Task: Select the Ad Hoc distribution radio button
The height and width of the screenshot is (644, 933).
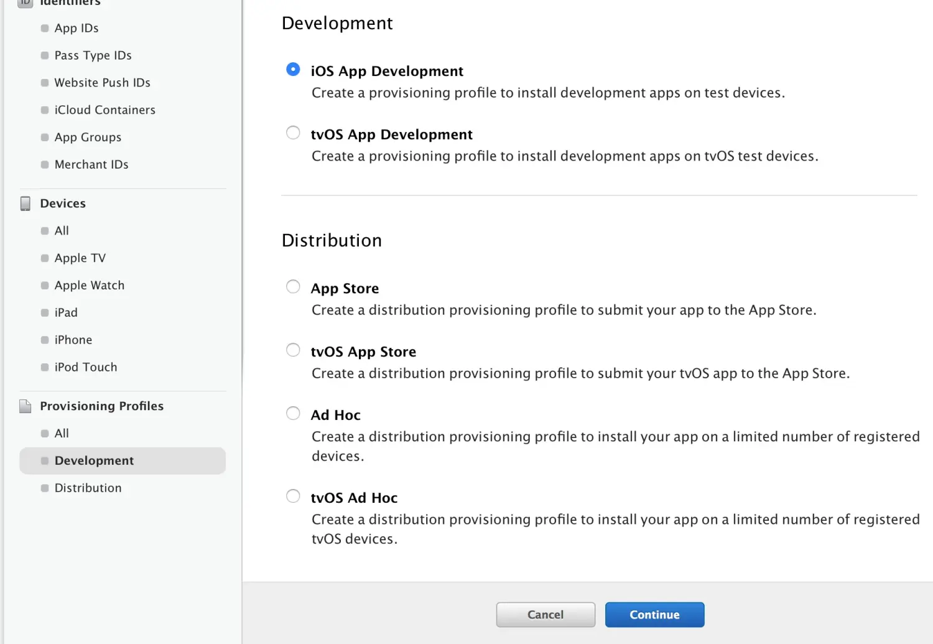Action: point(293,414)
